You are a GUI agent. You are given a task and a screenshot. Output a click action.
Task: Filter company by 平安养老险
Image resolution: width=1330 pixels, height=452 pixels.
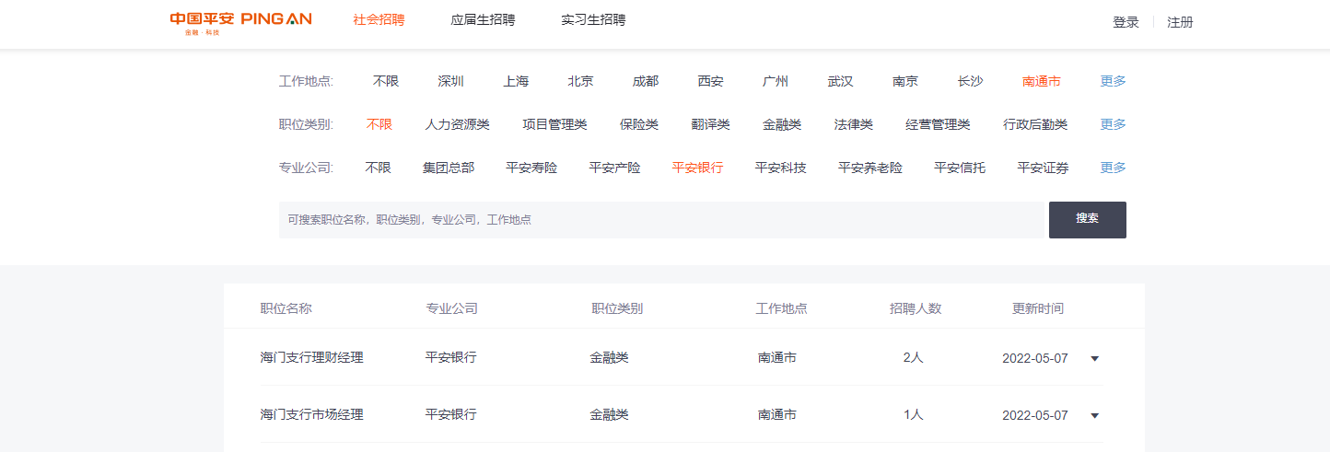[870, 168]
